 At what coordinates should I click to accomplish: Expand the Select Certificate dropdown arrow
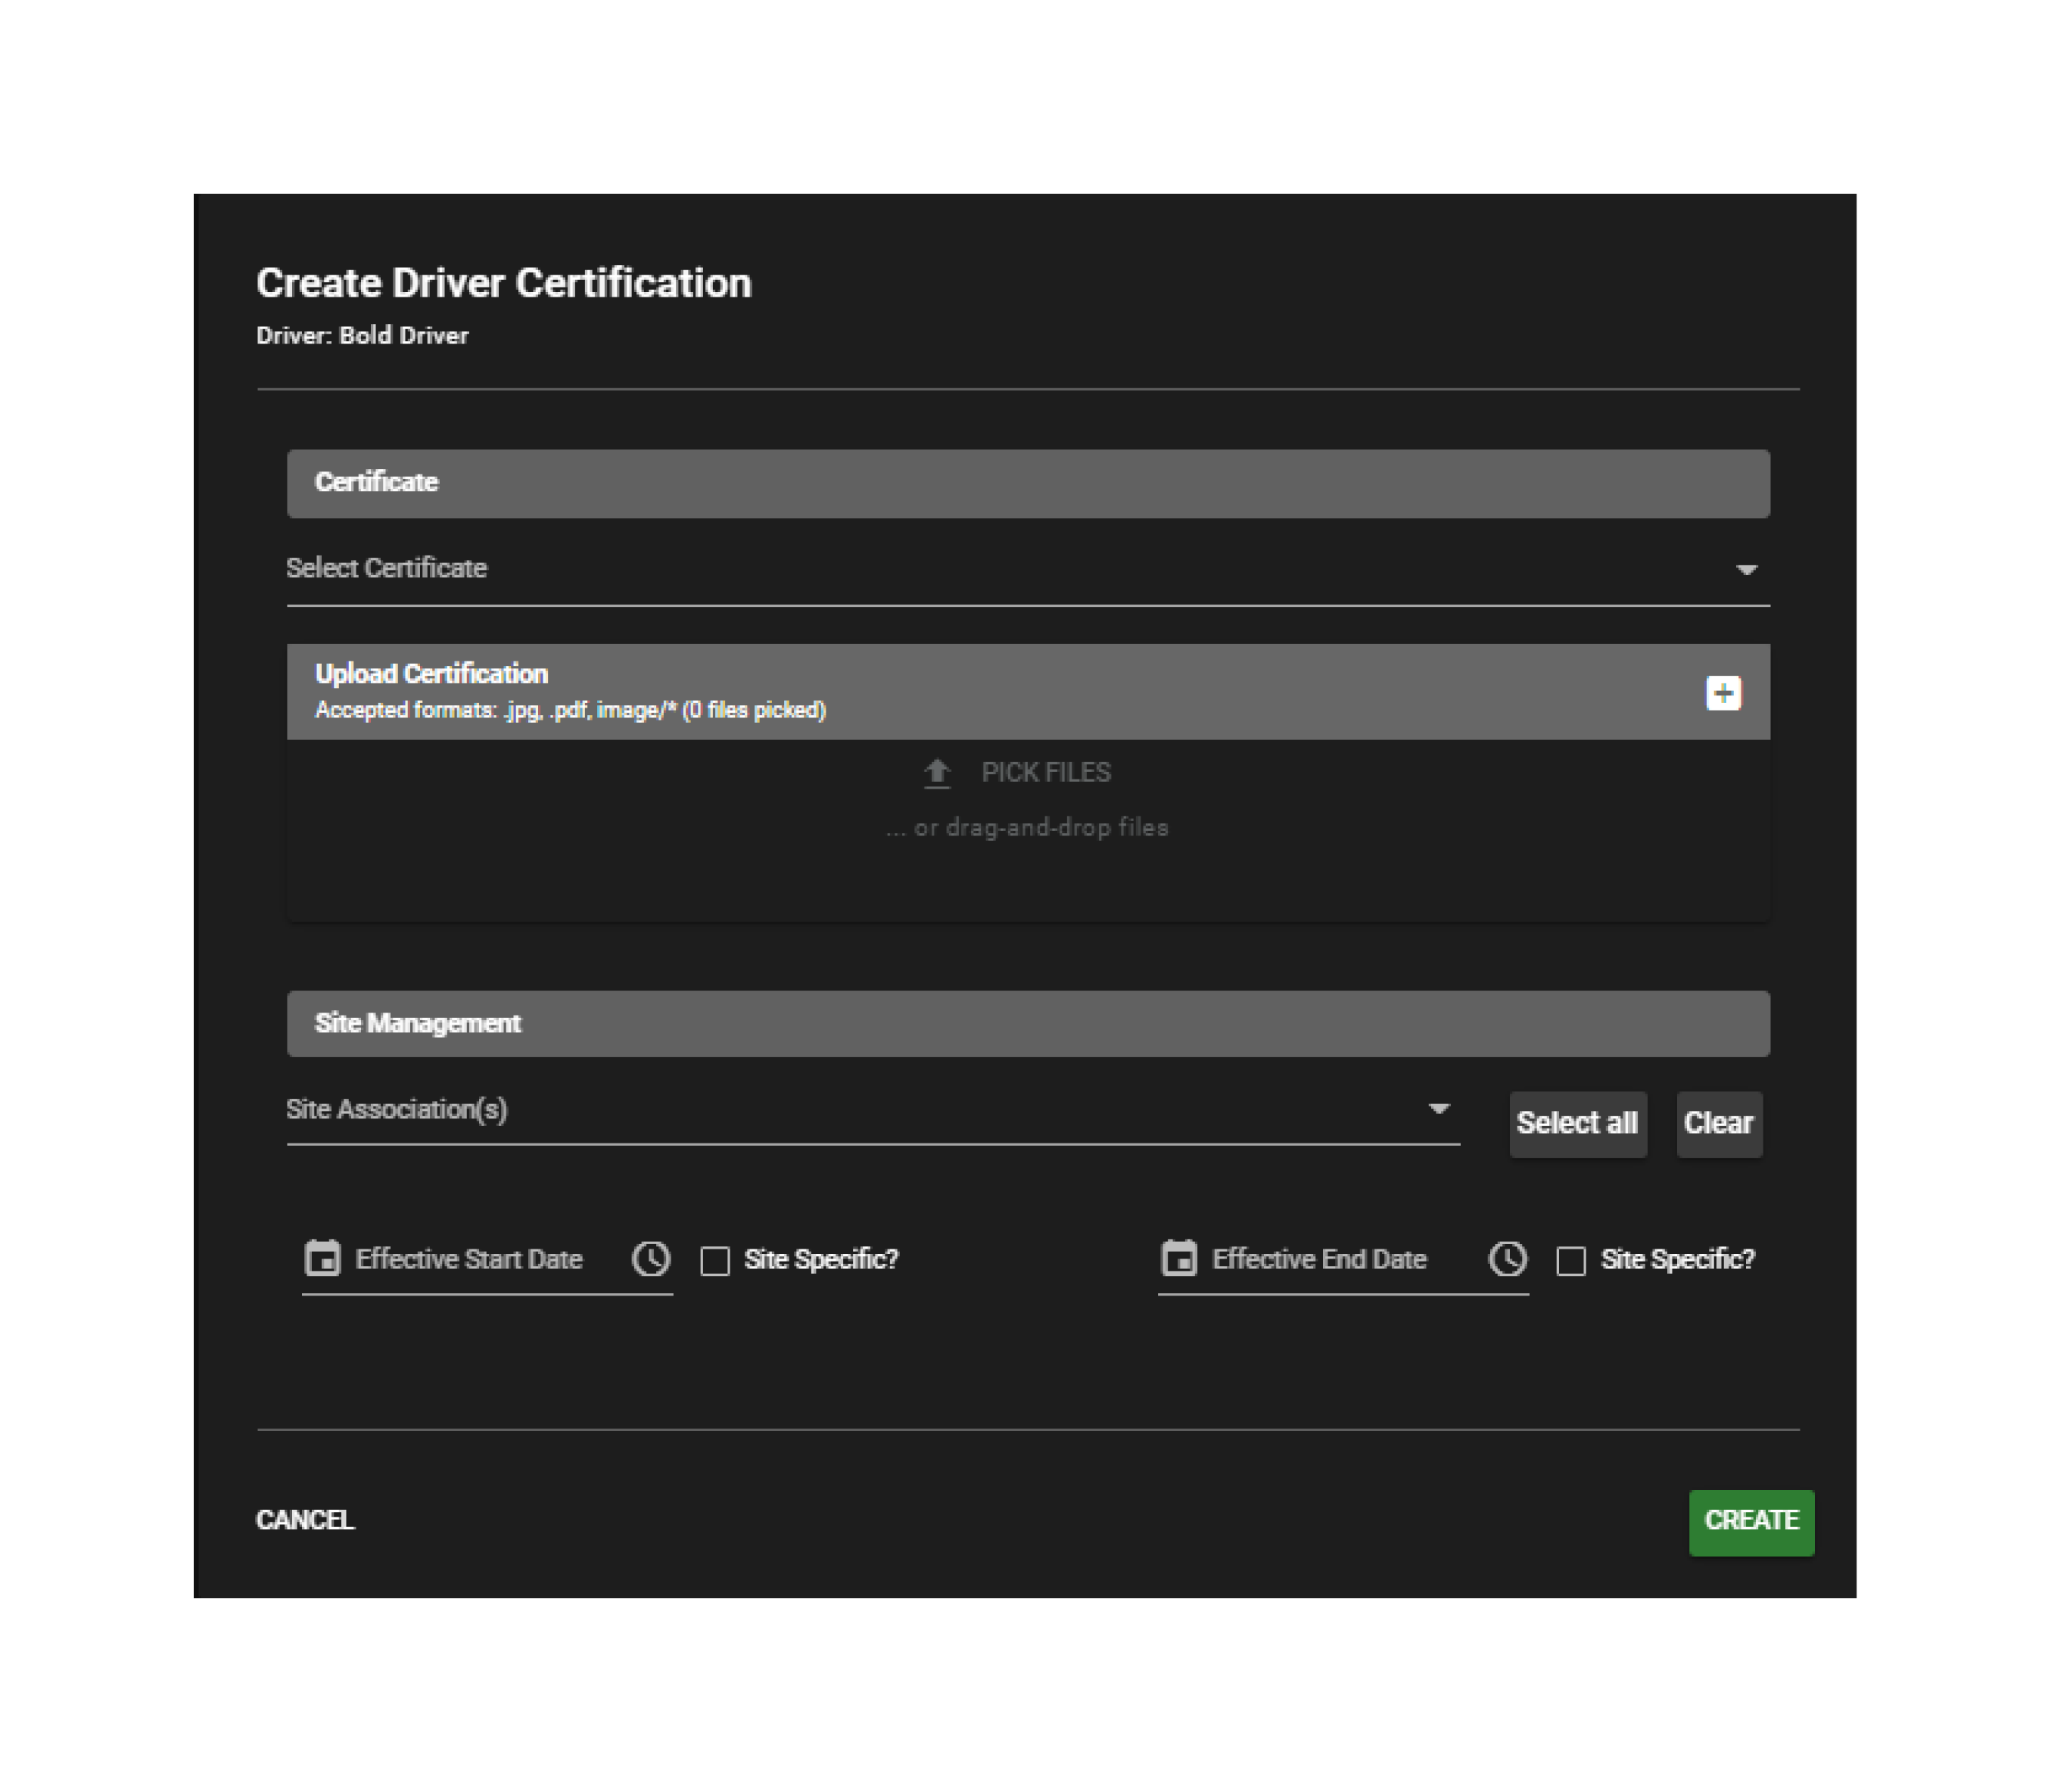click(1746, 569)
